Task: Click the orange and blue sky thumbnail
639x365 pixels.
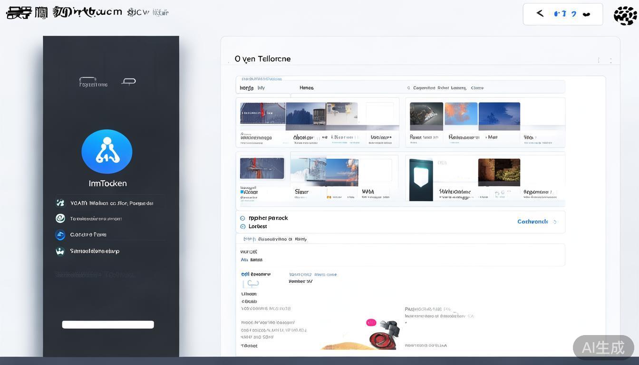Action: (461, 114)
